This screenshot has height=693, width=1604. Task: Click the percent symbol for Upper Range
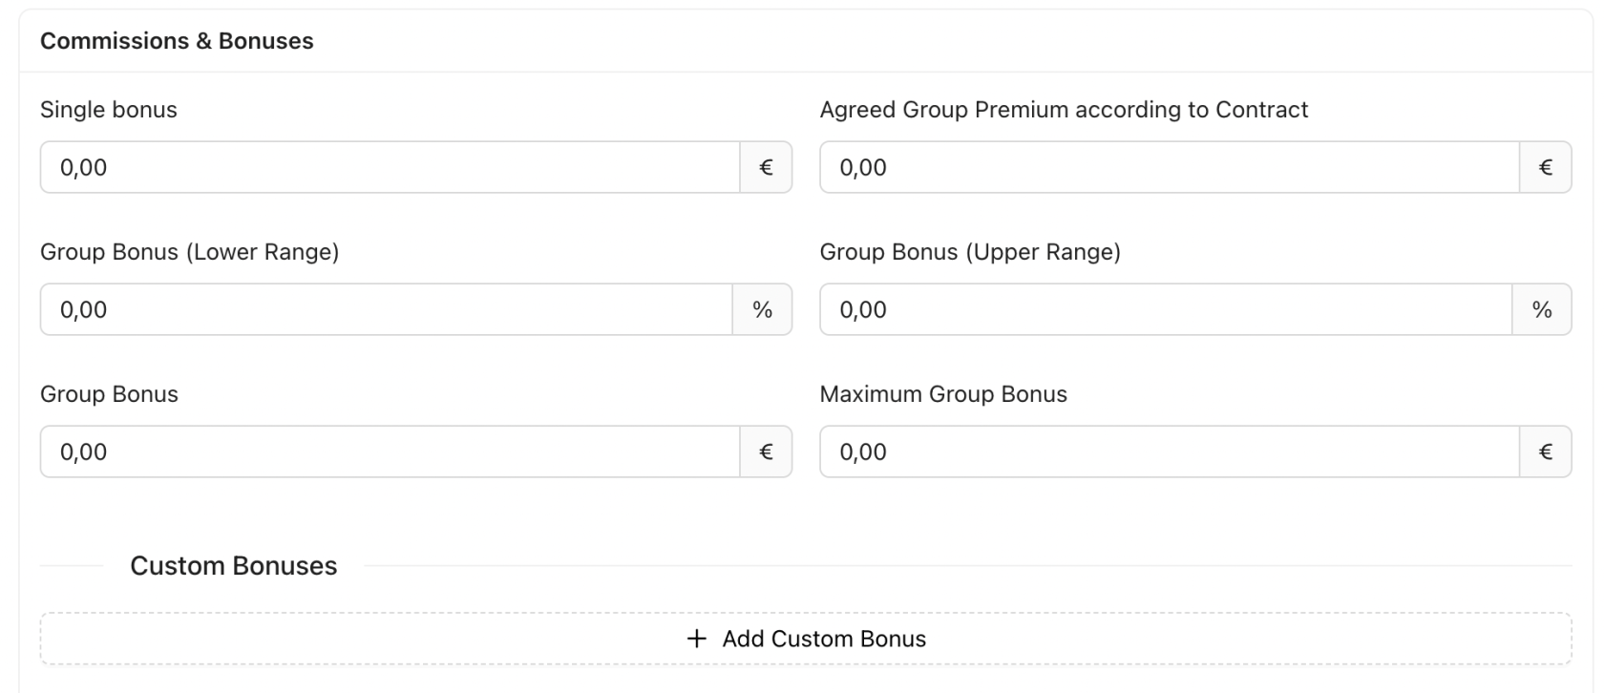point(1542,309)
